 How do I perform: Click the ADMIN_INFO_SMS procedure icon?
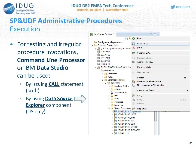coord(115,118)
